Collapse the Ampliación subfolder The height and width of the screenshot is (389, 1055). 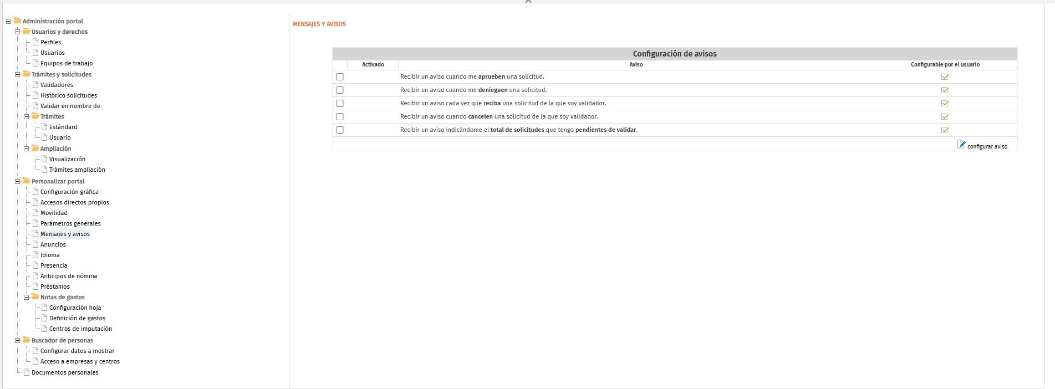(26, 149)
